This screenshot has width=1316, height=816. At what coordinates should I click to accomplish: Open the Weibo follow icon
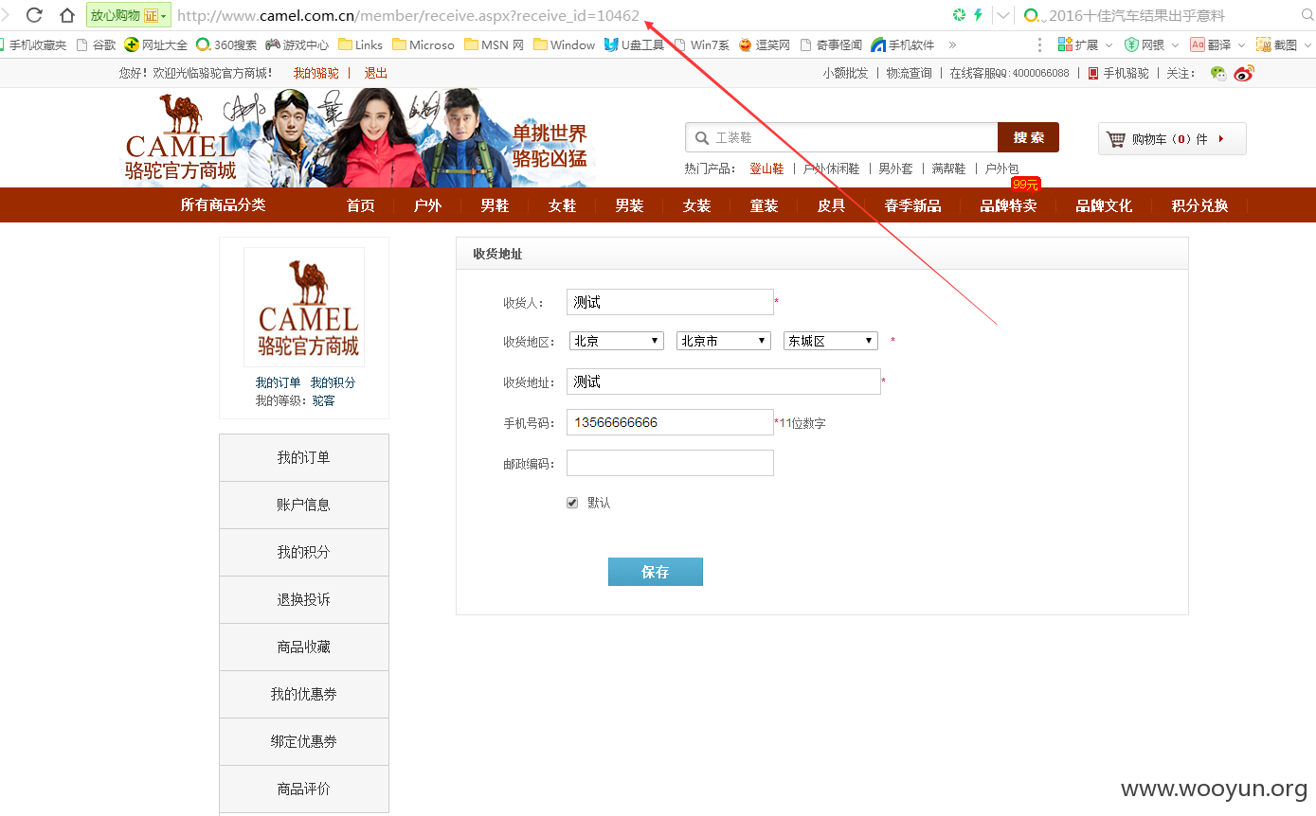pos(1243,73)
